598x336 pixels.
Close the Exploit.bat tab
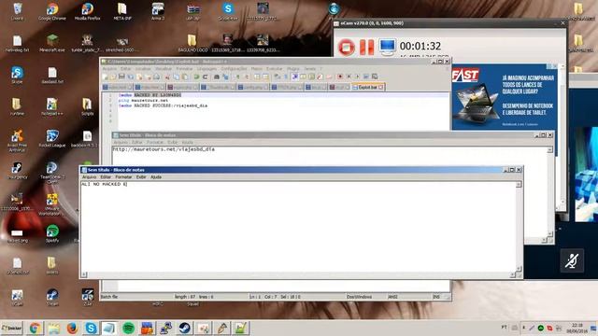point(380,87)
